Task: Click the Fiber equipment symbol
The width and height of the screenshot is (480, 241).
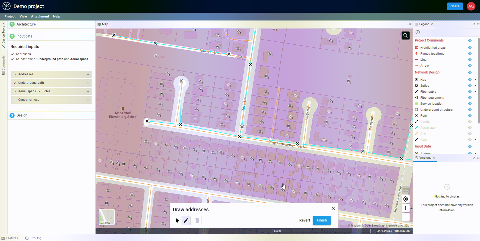Action: [417, 97]
